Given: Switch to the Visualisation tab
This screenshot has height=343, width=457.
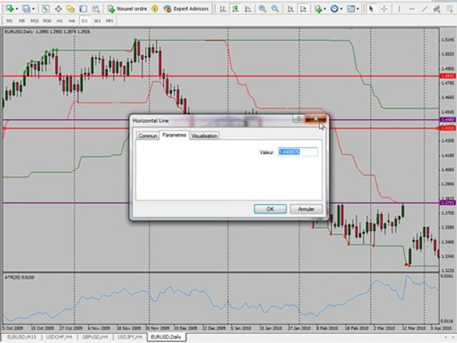Looking at the screenshot, I should coord(204,136).
